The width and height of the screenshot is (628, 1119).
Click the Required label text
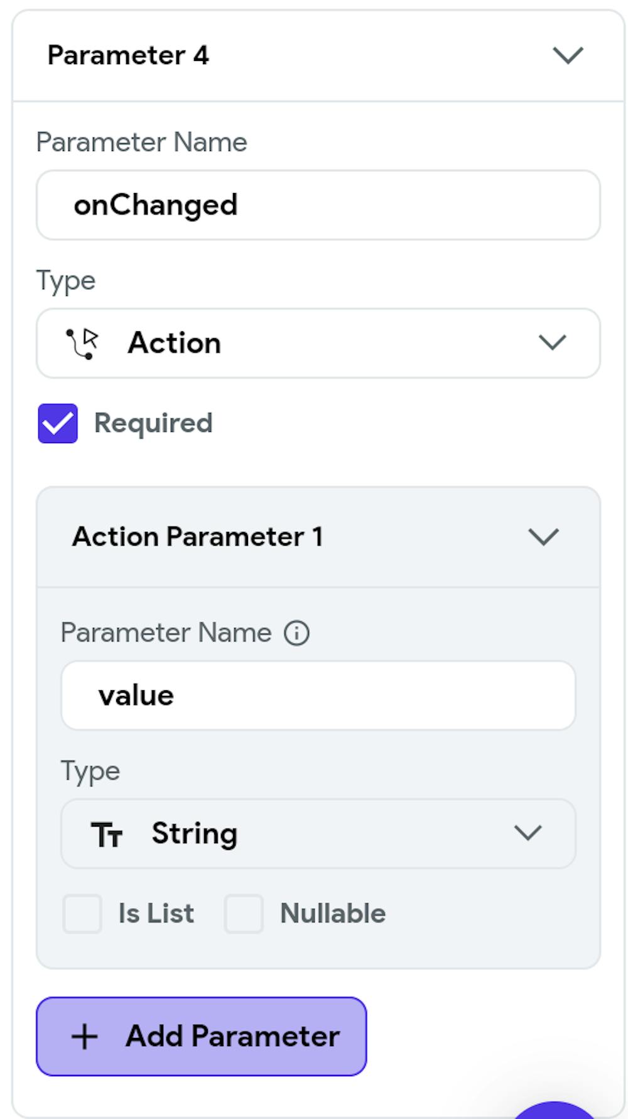tap(153, 424)
